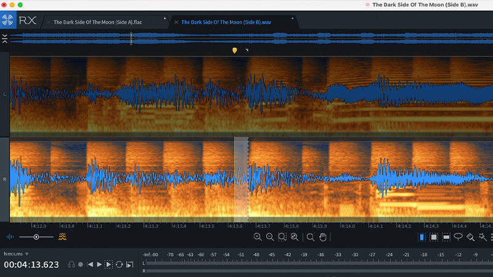493x277 pixels.
Task: Select the Brush selection tool
Action: pyautogui.click(x=470, y=237)
